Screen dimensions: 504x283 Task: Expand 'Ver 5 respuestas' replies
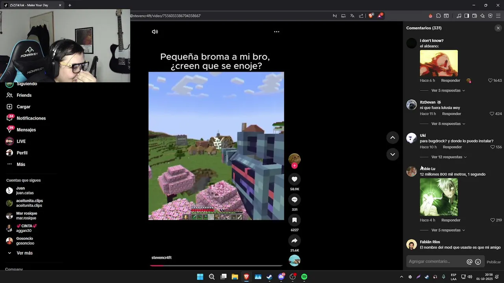(448, 90)
